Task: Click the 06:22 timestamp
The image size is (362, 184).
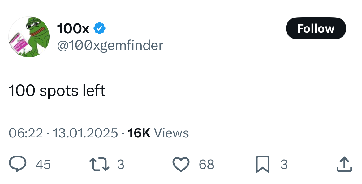Action: pyautogui.click(x=26, y=133)
